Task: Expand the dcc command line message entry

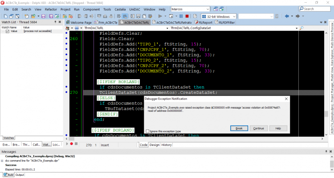Action: click(x=2, y=161)
